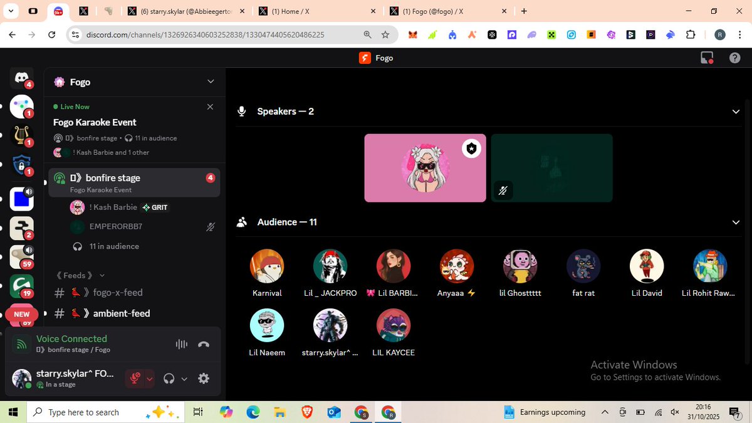Open the blue square server icon
Image resolution: width=752 pixels, height=423 pixels.
[x=21, y=199]
